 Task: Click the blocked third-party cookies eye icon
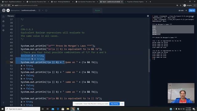tap(177, 6)
